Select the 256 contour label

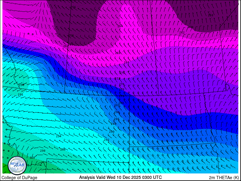[x=73, y=7]
